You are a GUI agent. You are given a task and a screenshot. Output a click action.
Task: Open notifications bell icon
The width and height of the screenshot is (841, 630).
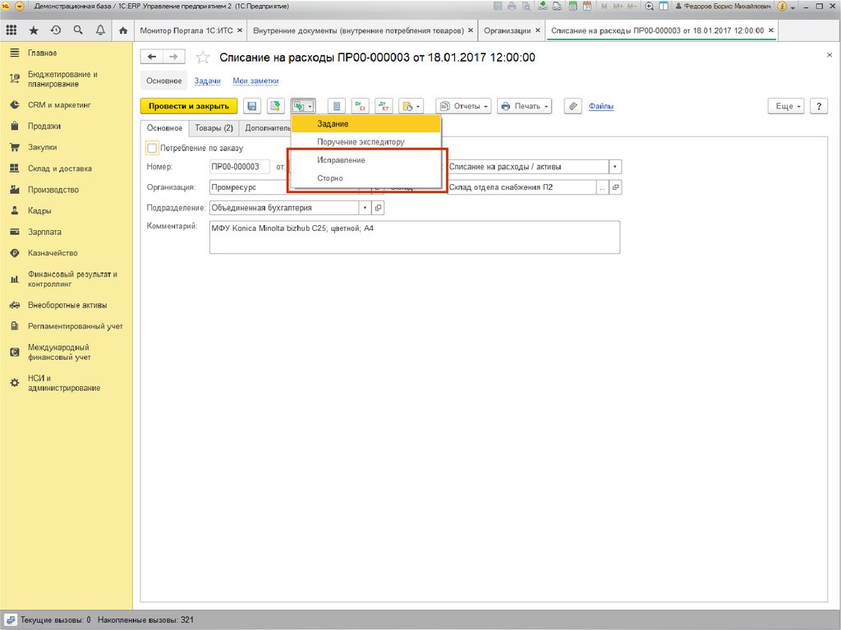[100, 30]
